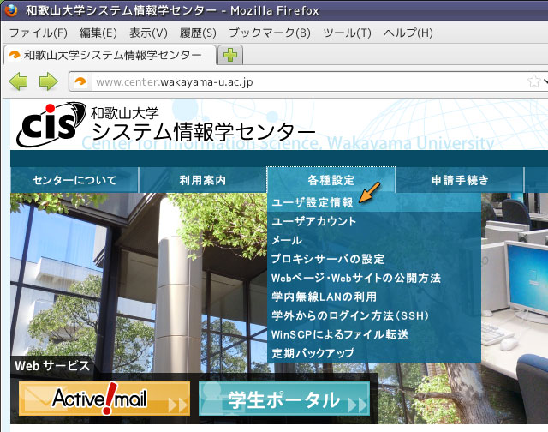This screenshot has height=432, width=548.
Task: Click the site favicon in address bar
Action: coord(80,81)
